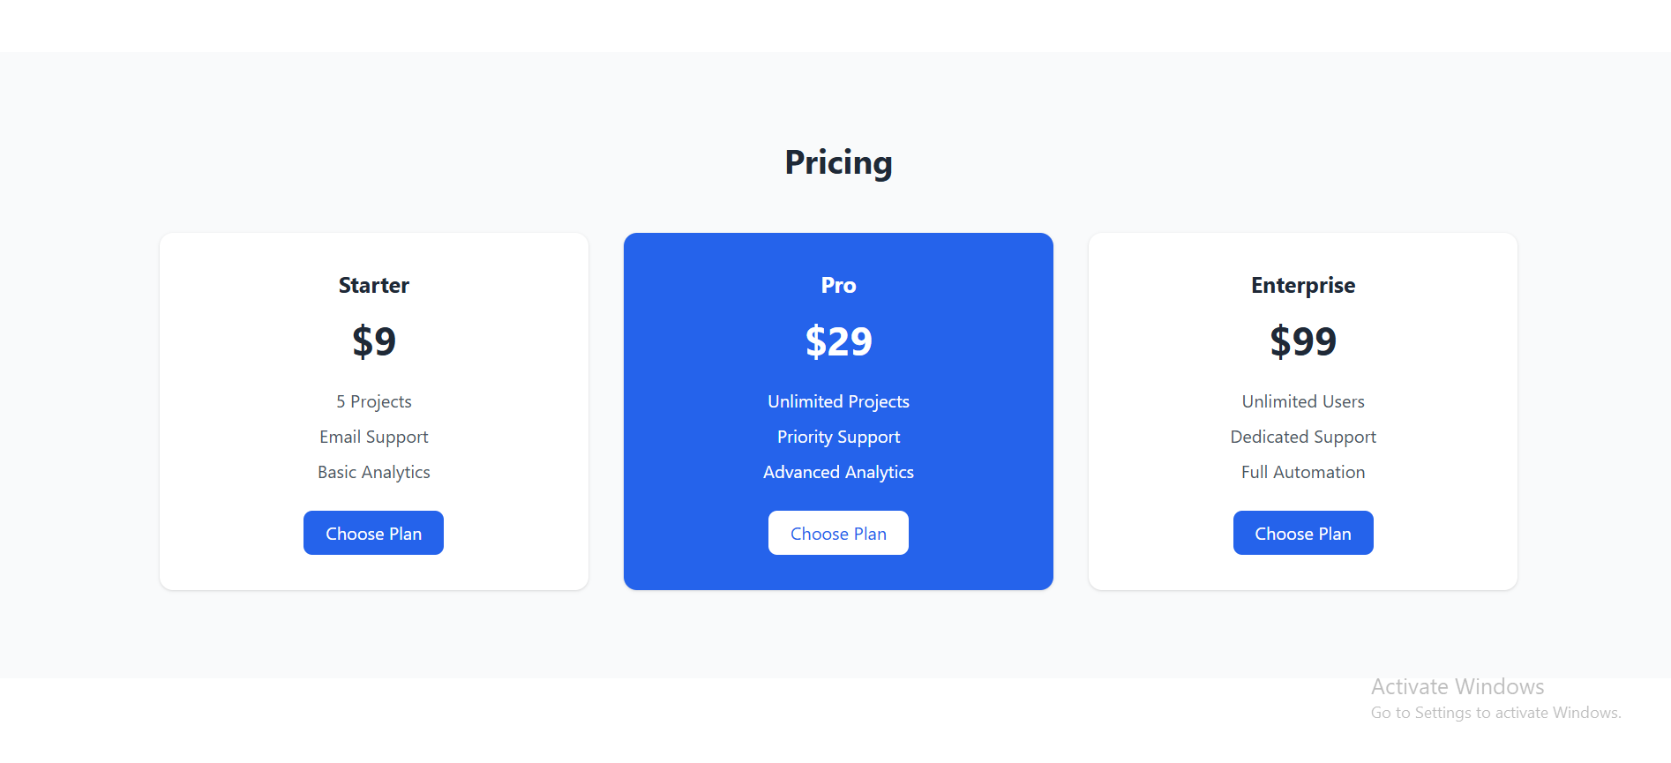The width and height of the screenshot is (1671, 763).
Task: Click the $9 price on the Starter plan
Action: (373, 341)
